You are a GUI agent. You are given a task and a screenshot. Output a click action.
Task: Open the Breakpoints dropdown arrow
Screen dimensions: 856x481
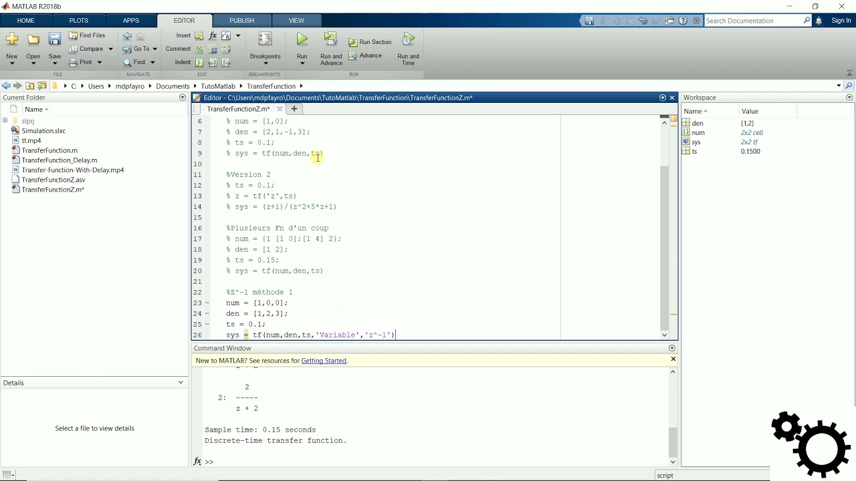[265, 63]
